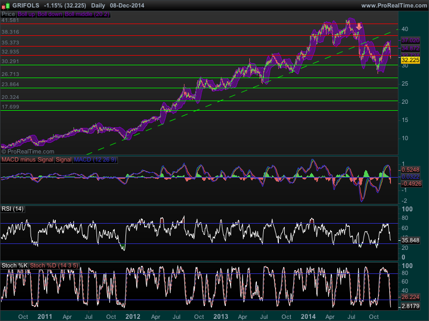Select the MACD minus Signal label
This screenshot has width=429, height=321.
(x=27, y=159)
